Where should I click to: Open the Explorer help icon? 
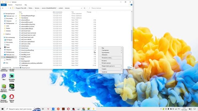[131, 5]
